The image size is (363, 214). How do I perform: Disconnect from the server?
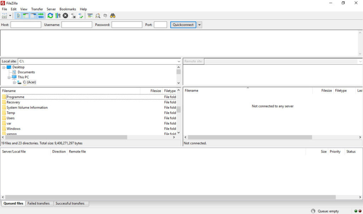click(x=73, y=15)
